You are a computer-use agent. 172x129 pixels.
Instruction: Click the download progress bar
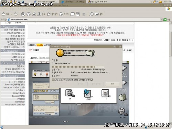pos(78,67)
